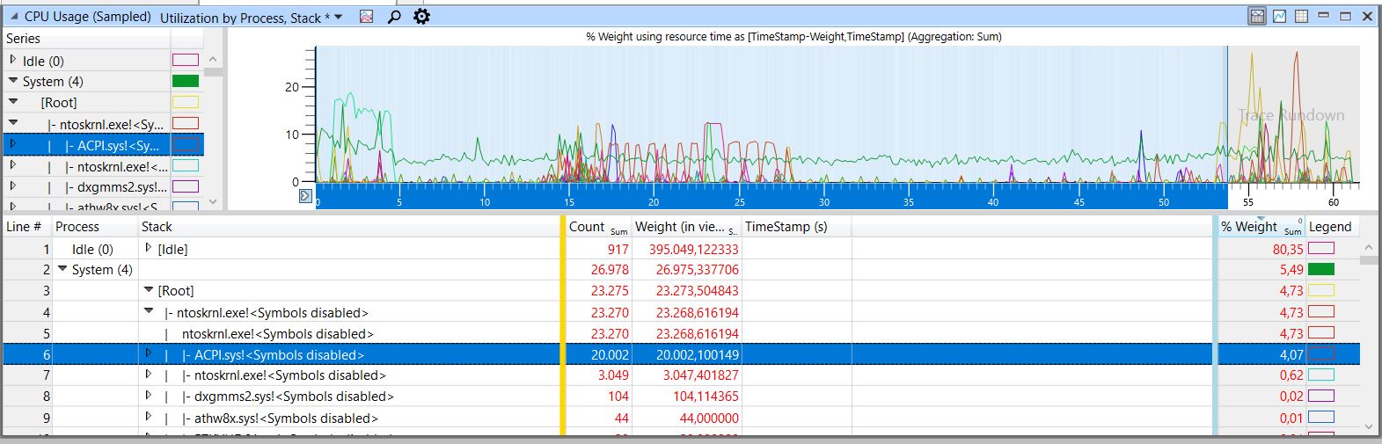Click the arrow button at timeline start
Viewport: 1382px width, 444px height.
tap(305, 195)
